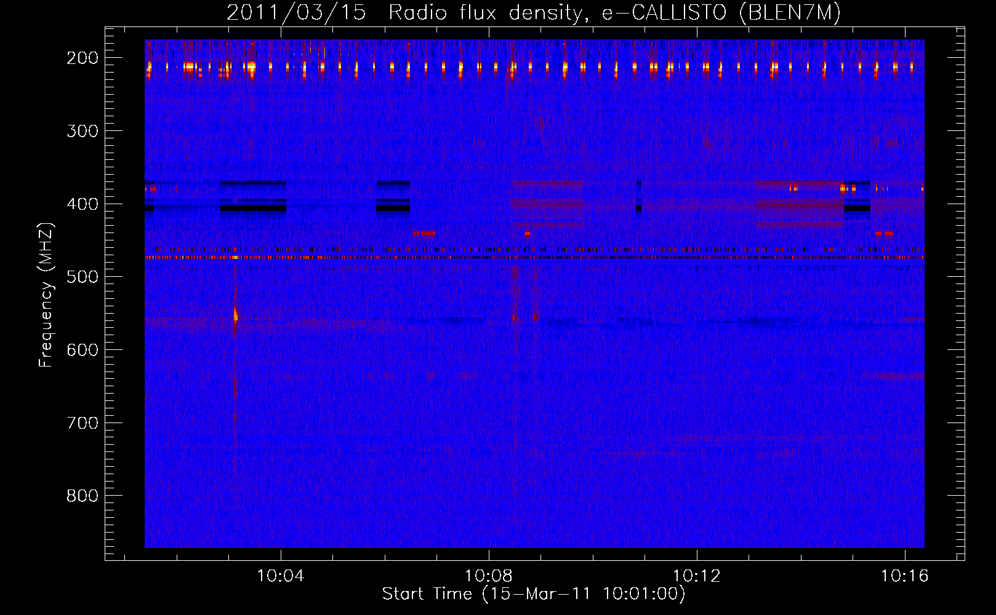This screenshot has height=615, width=996.
Task: Click the 10:12 time tick label
Action: 697,576
